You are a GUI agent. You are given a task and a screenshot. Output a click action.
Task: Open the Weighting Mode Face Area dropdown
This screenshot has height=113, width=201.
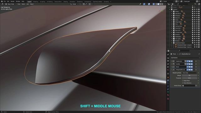[189, 73]
